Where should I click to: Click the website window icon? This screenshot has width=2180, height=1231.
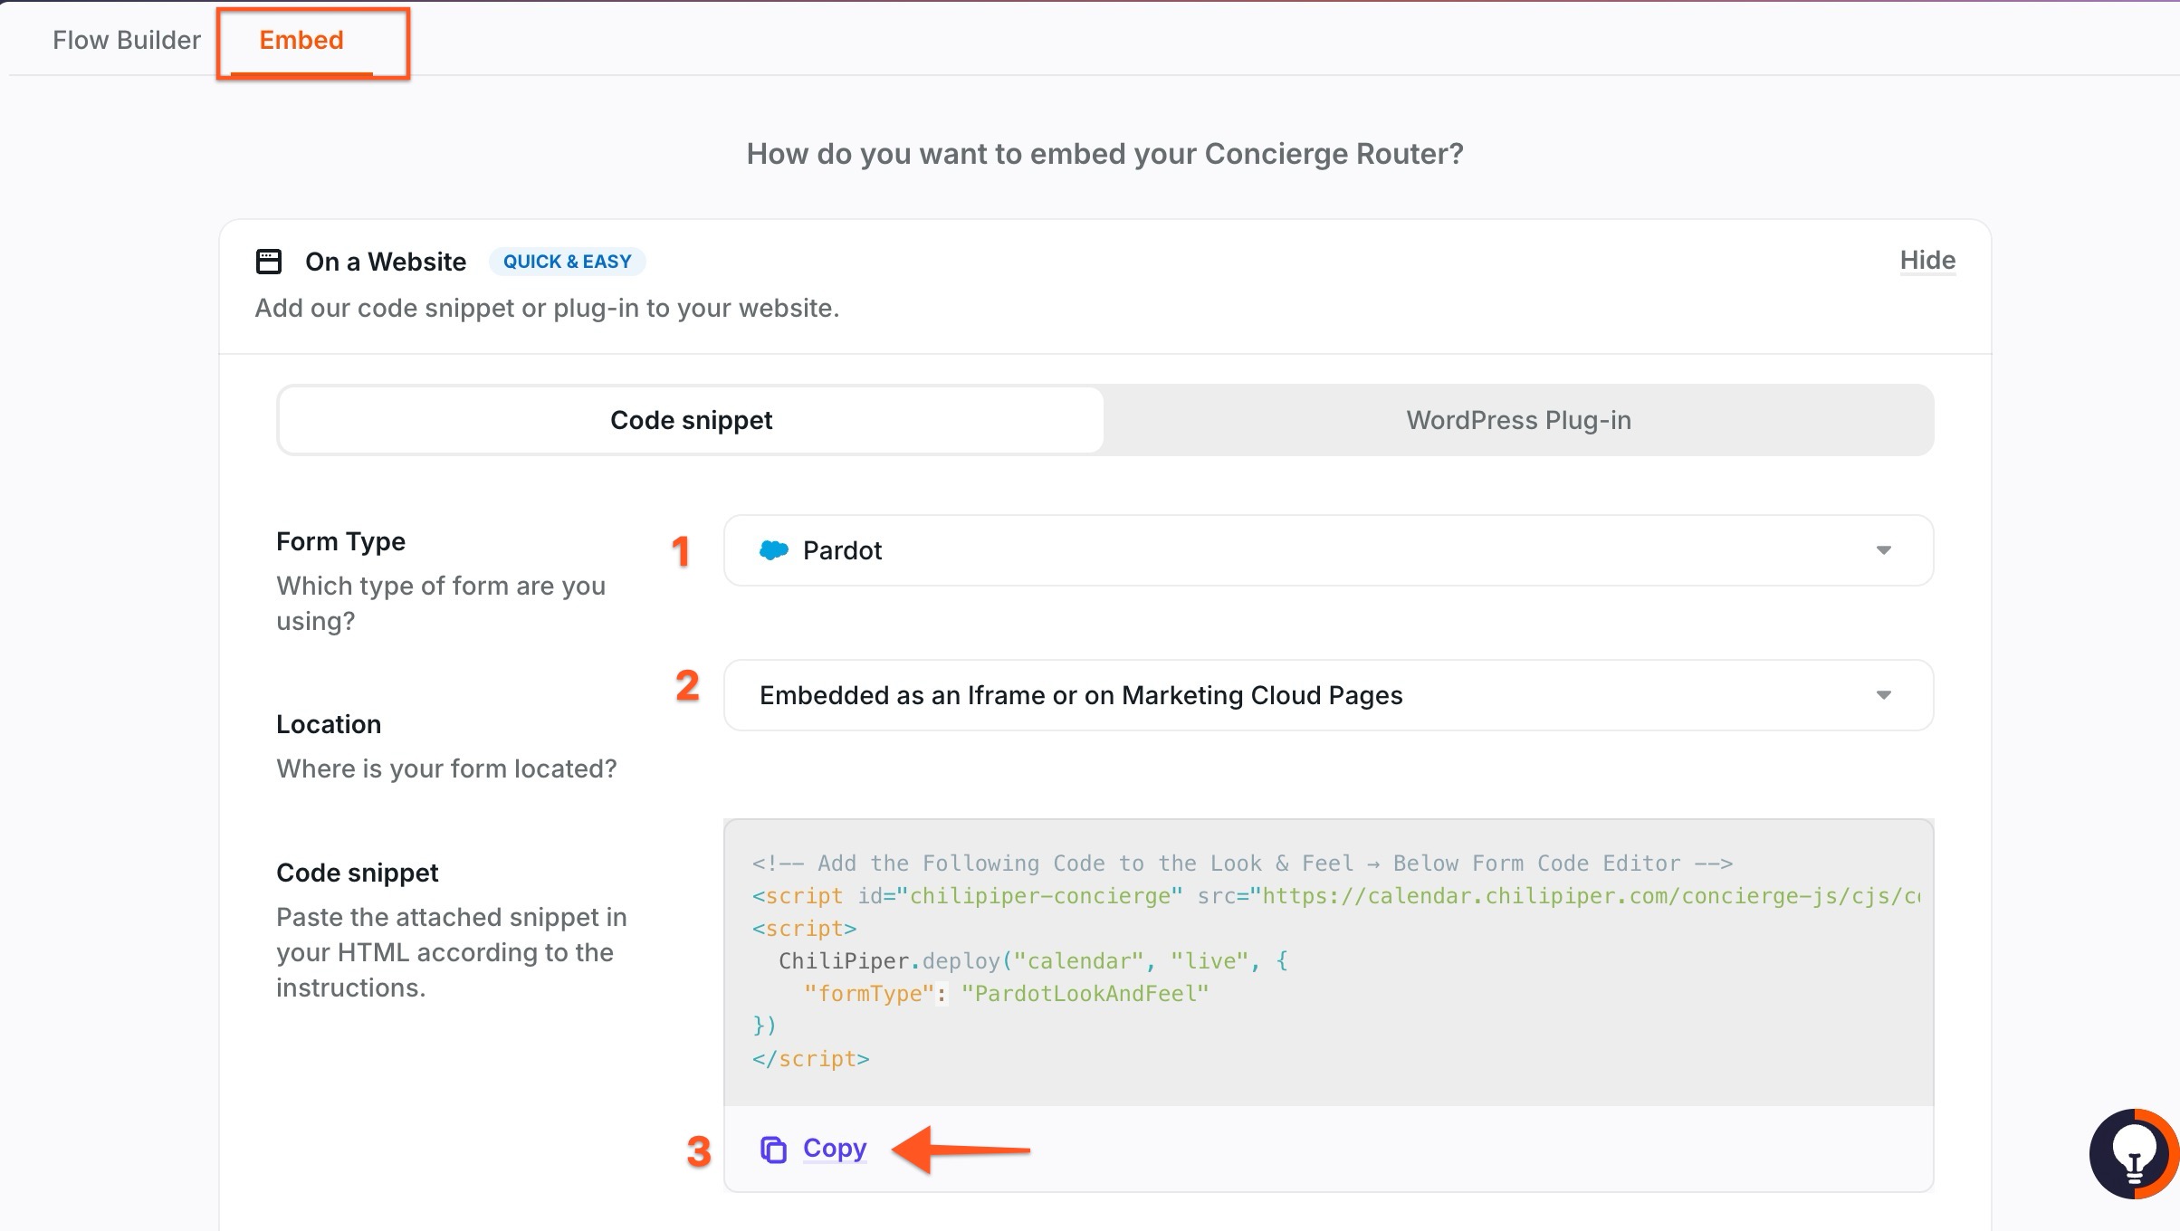pos(269,262)
